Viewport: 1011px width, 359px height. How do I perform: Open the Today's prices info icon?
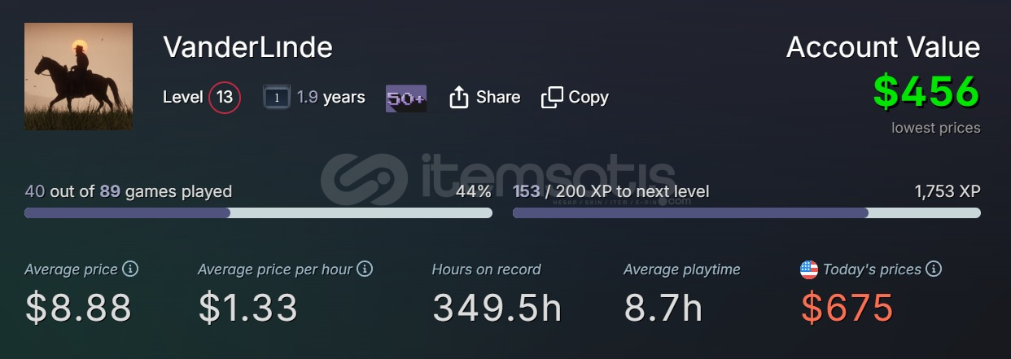click(934, 269)
